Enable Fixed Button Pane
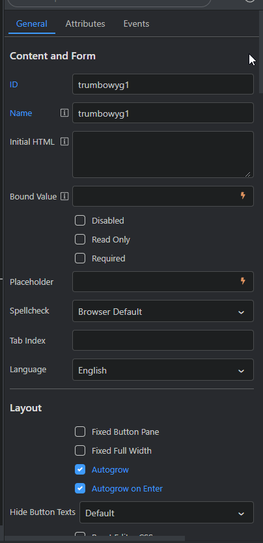The height and width of the screenshot is (543, 263). [x=80, y=432]
